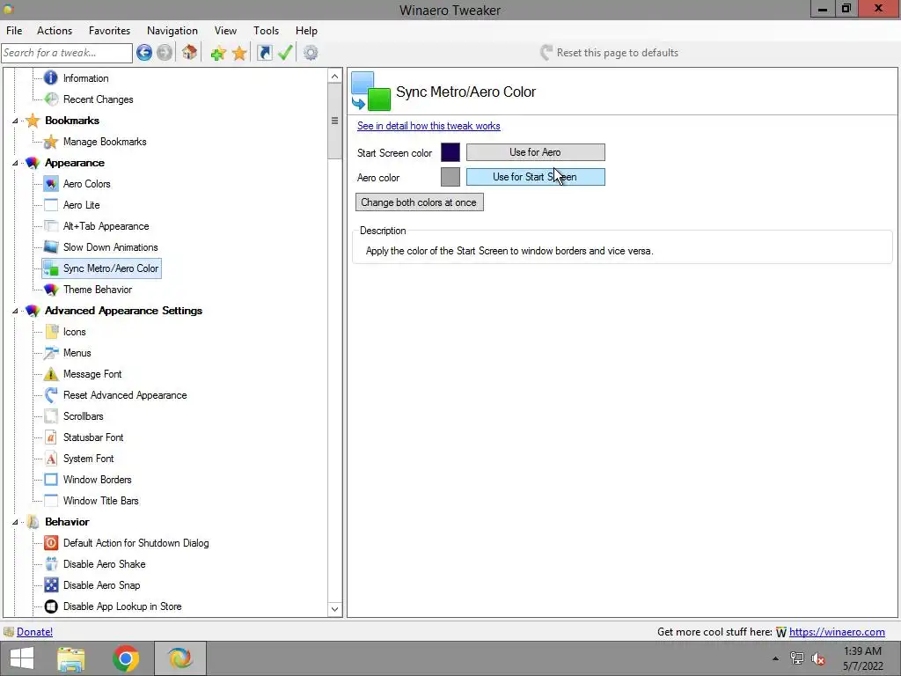Click the tree scrollbar up arrow
Viewport: 901px width, 676px height.
[x=334, y=76]
